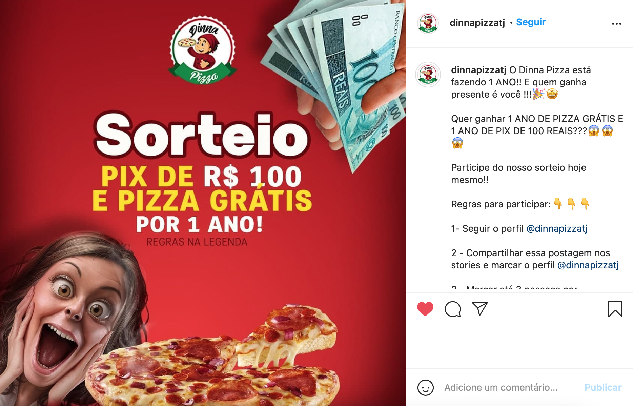Open dinnapizzatj profile from header username
The height and width of the screenshot is (406, 633).
point(477,23)
